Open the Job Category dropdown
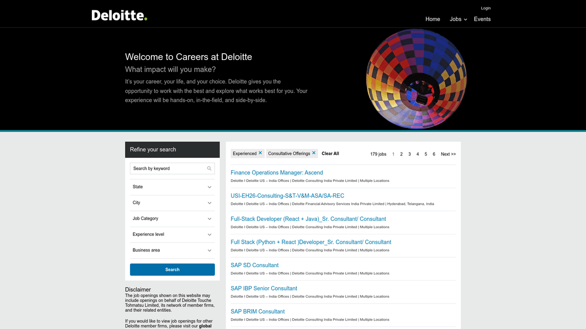Screen dimensions: 586x329 pos(172,219)
